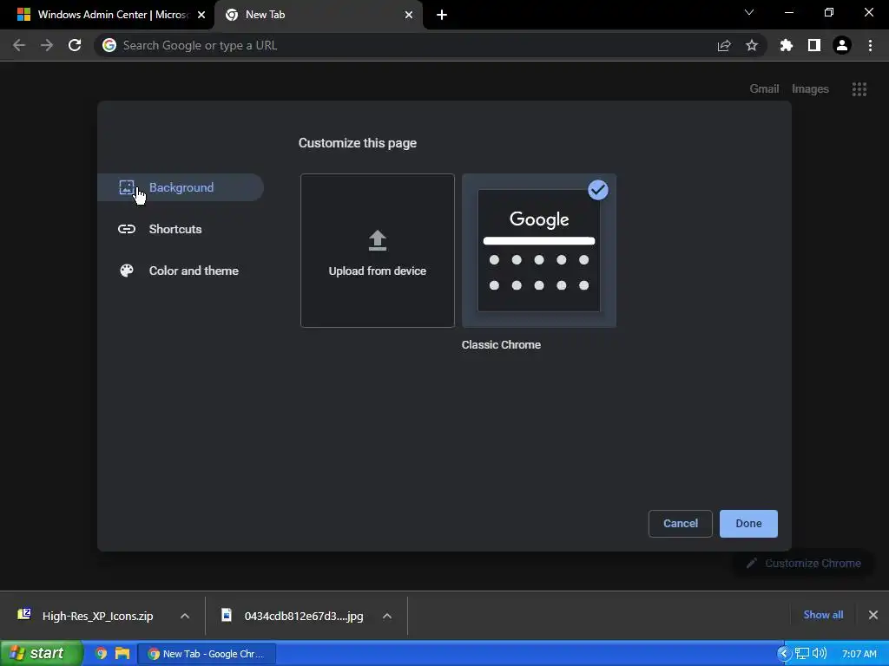Bookmark this tab with star icon
The height and width of the screenshot is (666, 889).
752,45
